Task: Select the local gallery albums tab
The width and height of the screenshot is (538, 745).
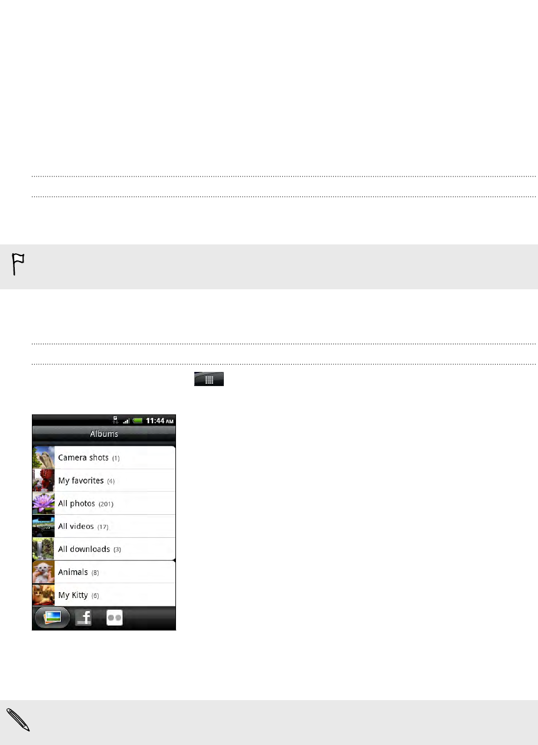Action: tap(53, 618)
